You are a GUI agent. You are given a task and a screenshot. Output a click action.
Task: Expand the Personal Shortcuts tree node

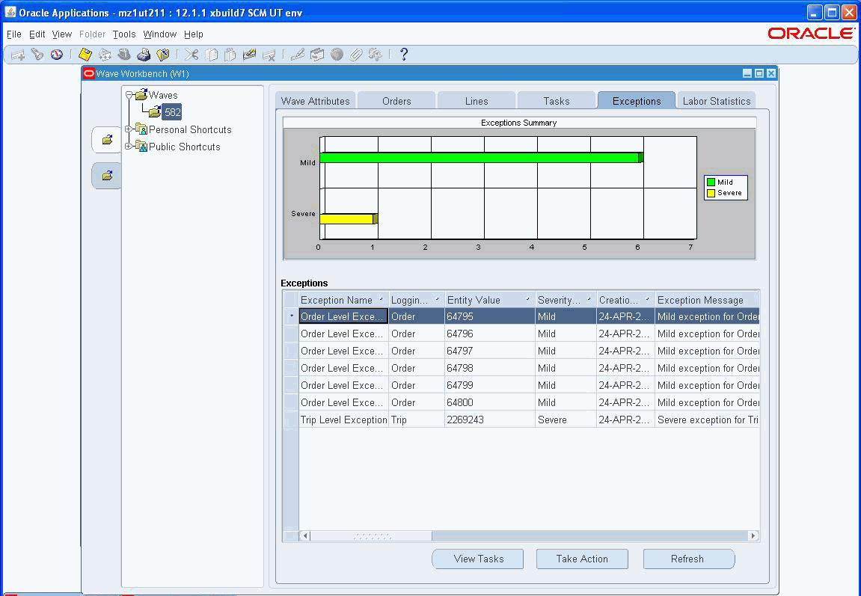pos(129,129)
